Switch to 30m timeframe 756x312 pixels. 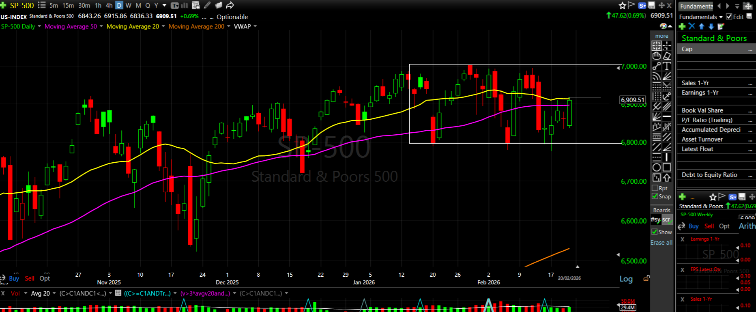pos(84,5)
